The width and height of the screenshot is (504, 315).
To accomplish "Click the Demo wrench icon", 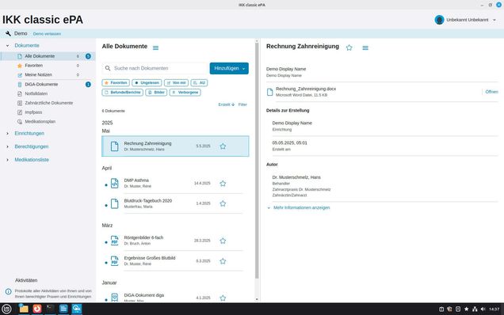I will [x=8, y=33].
